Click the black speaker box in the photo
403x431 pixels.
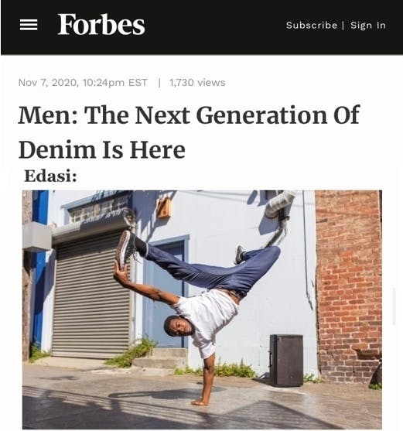click(x=286, y=361)
